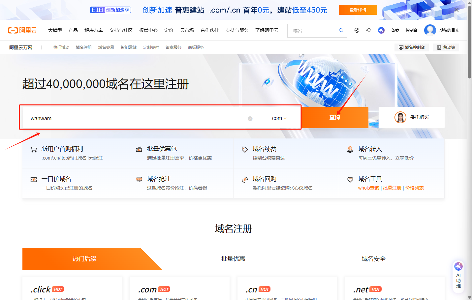The height and width of the screenshot is (300, 472).
Task: Click the 批量优惠包 package icon
Action: [139, 149]
